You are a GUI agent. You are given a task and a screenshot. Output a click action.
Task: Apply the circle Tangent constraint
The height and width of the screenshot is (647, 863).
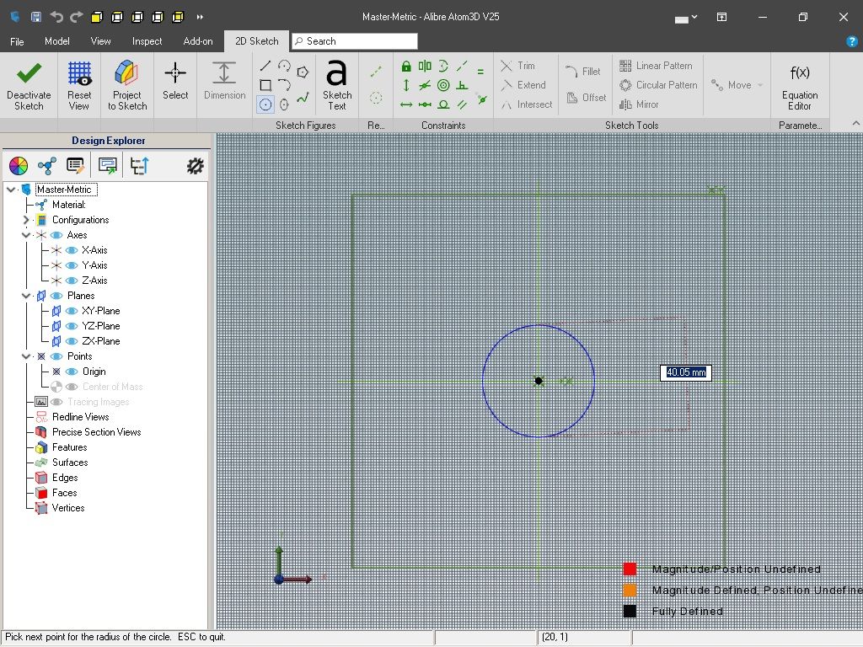click(x=443, y=104)
